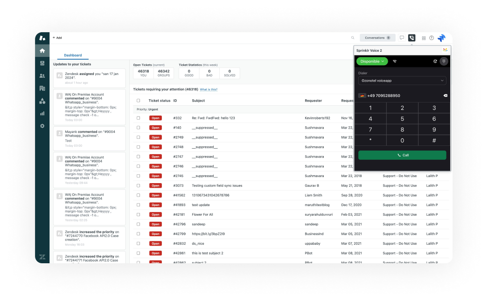Check the box for ticket #2749
This screenshot has height=301, width=488.
click(138, 137)
